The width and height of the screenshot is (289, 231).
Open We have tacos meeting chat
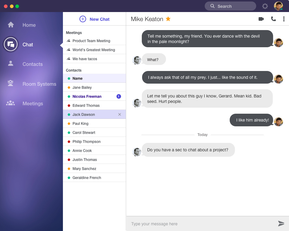pos(94,59)
